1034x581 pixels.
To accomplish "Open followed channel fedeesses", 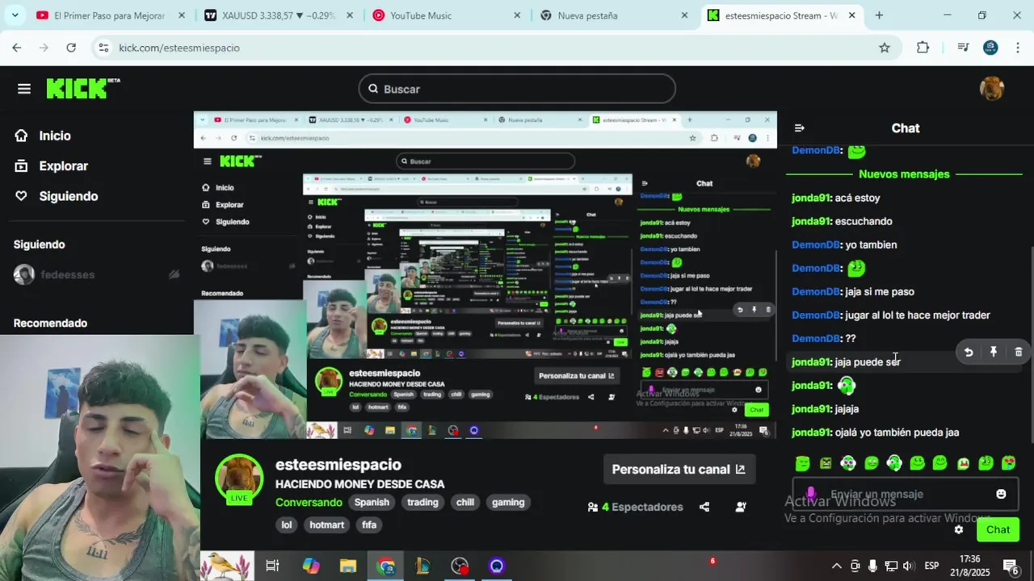I will (x=67, y=274).
